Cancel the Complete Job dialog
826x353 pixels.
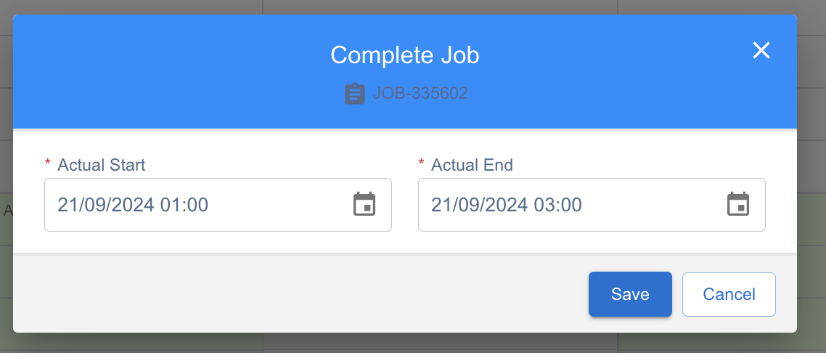click(x=729, y=294)
